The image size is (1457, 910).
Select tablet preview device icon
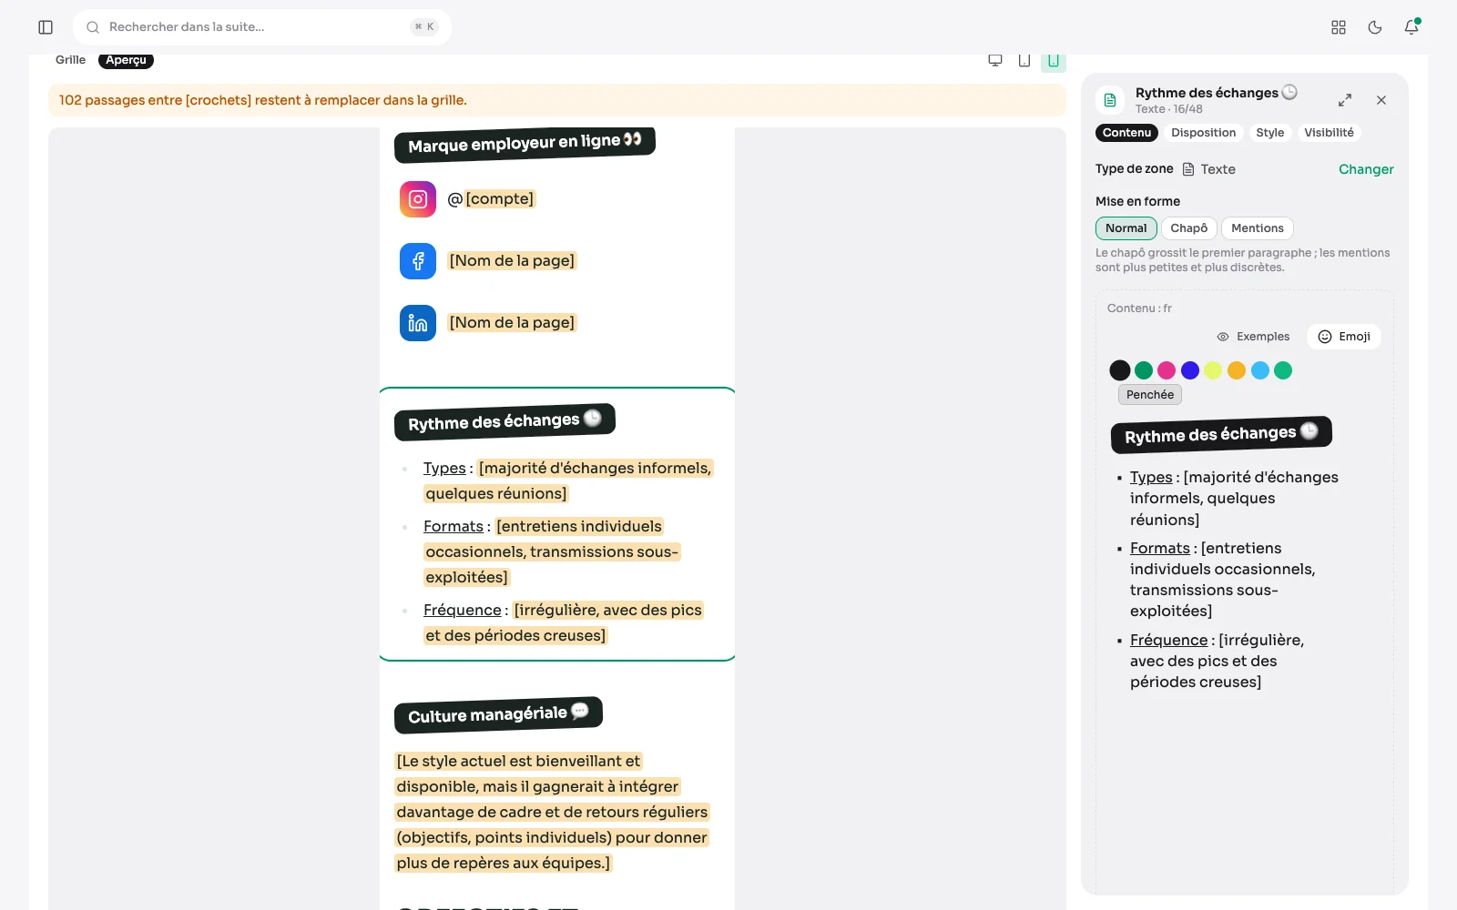click(1024, 60)
